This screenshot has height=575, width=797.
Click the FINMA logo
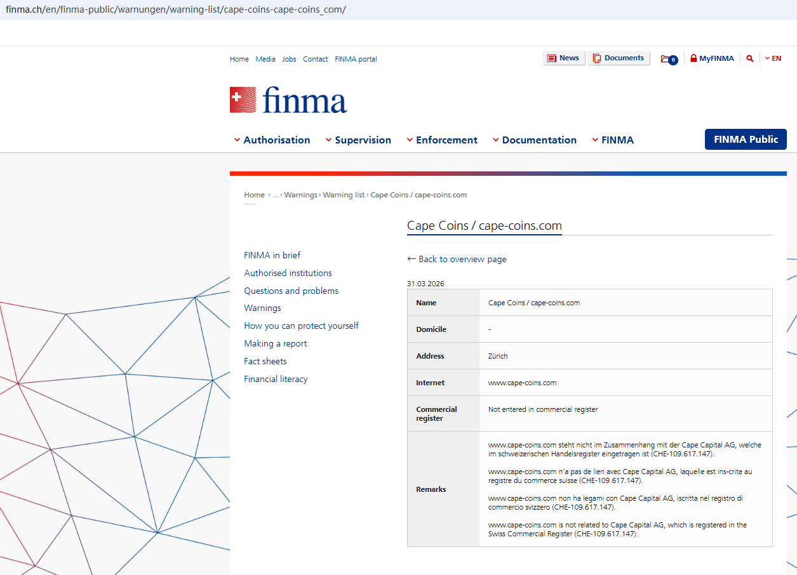click(x=288, y=100)
